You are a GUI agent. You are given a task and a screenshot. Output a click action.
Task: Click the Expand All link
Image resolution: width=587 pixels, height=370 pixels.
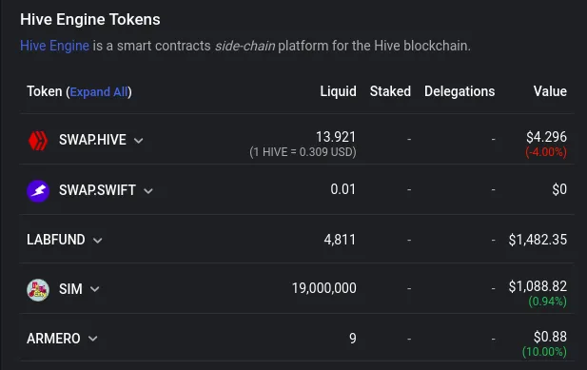point(99,92)
